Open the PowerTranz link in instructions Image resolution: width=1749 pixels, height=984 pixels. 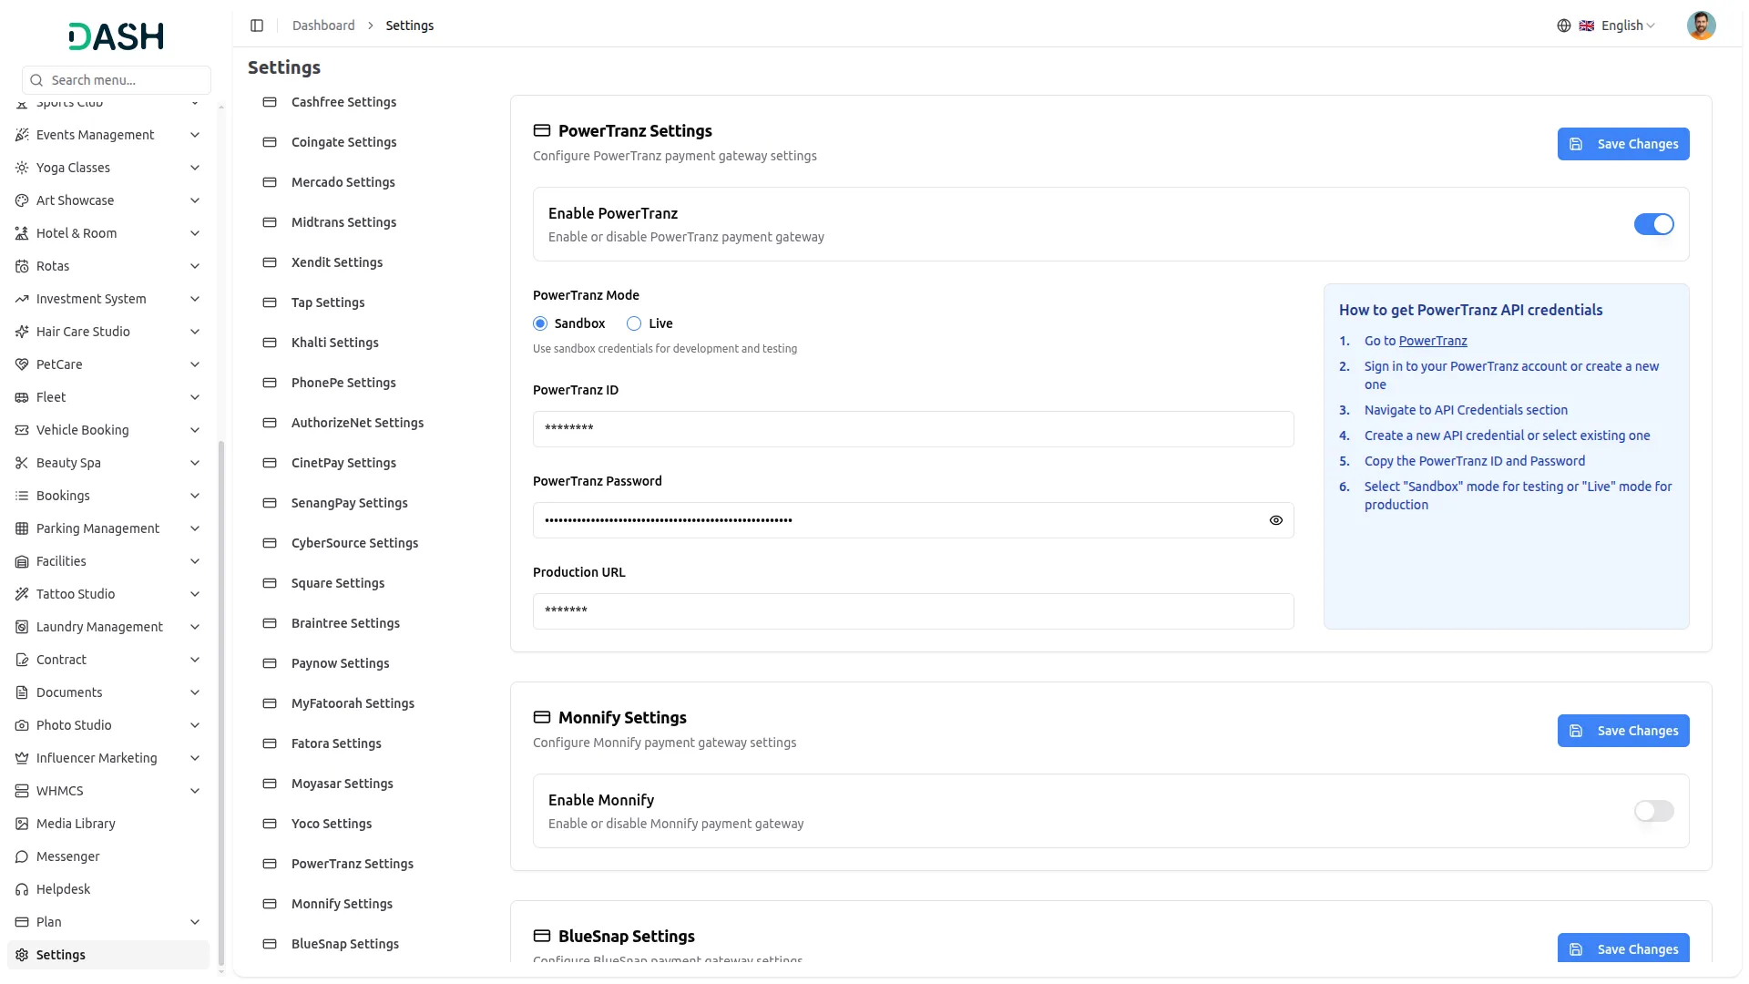tap(1433, 341)
